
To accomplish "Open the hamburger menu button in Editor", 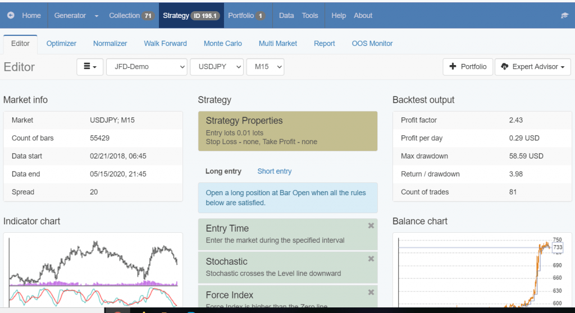I will 90,67.
